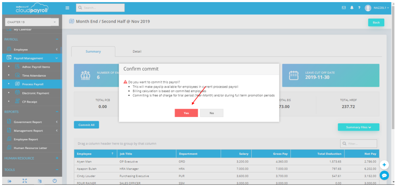Open notifications bell icon

click(351, 8)
